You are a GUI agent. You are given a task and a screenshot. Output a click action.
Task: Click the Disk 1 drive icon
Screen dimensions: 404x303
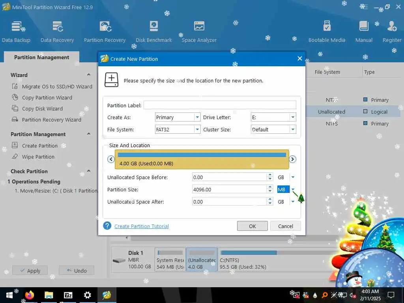tap(119, 260)
